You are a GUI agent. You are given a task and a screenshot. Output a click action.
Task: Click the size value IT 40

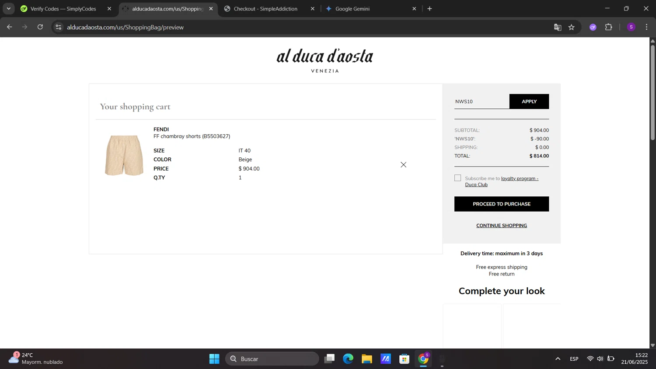pos(244,151)
